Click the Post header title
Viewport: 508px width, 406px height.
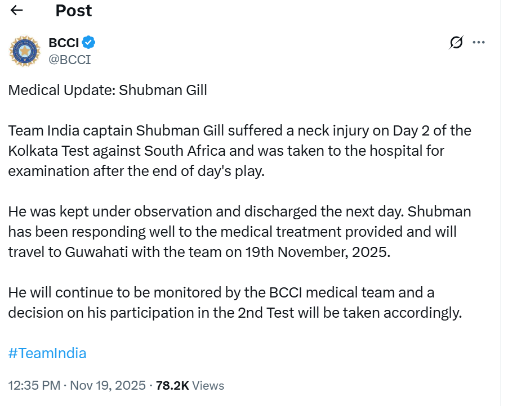[x=73, y=11]
